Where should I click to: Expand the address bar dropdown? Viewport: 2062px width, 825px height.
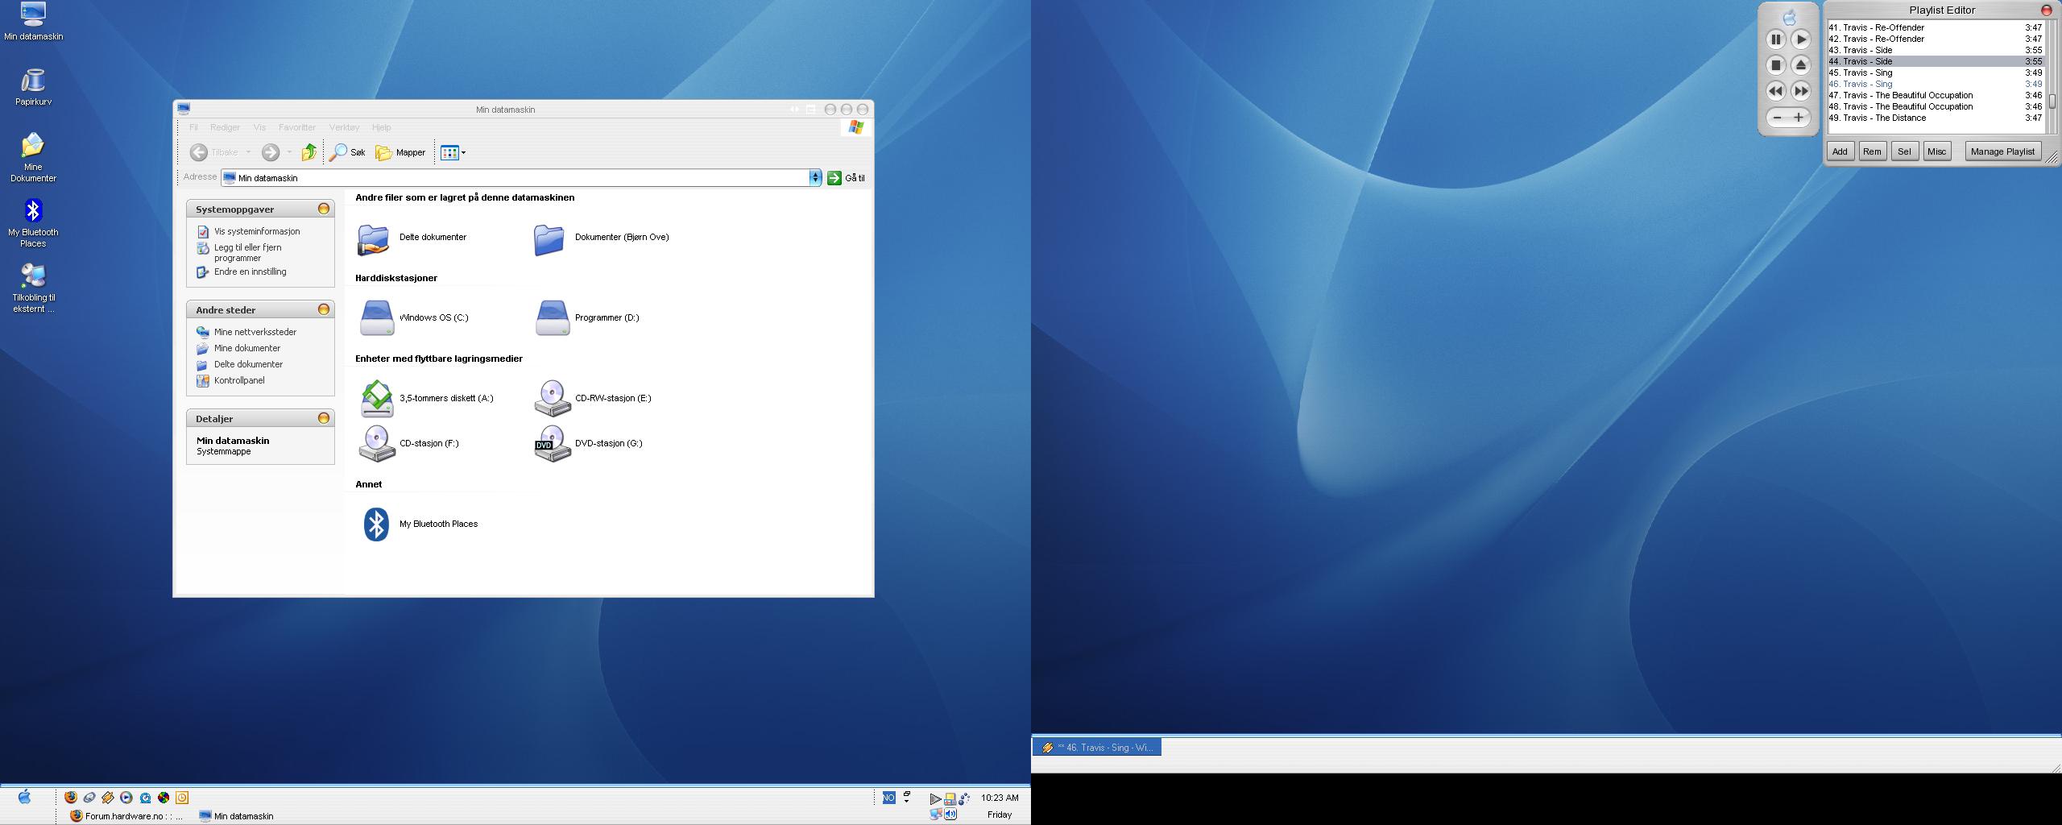pos(815,178)
